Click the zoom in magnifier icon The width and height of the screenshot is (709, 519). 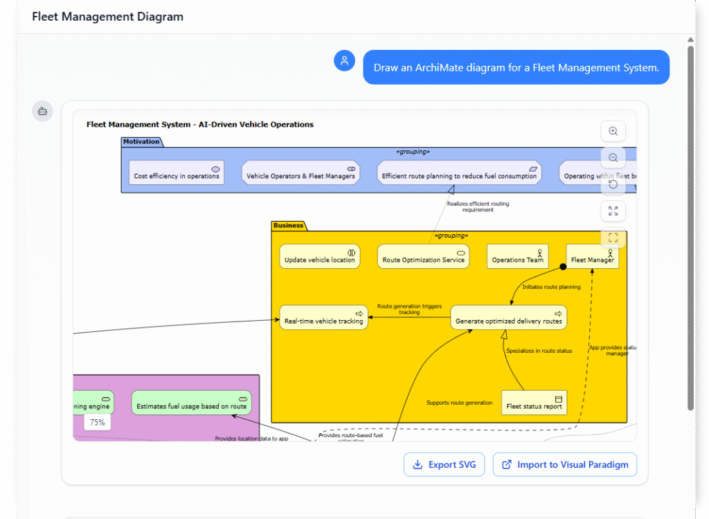[x=612, y=131]
